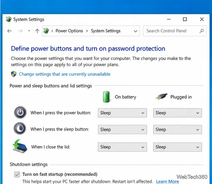
Task: Open the Power Options breadcrumb
Action: point(69,31)
